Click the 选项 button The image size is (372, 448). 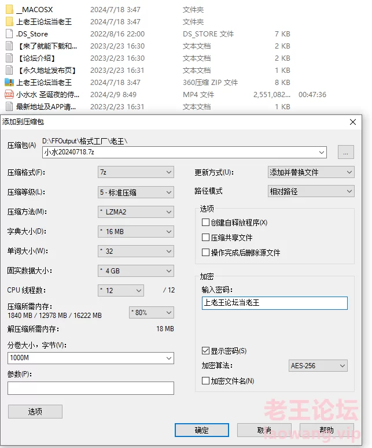click(35, 412)
